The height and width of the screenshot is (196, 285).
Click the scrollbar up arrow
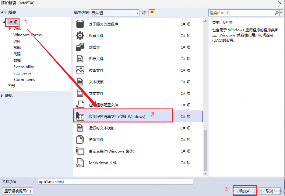coord(206,21)
